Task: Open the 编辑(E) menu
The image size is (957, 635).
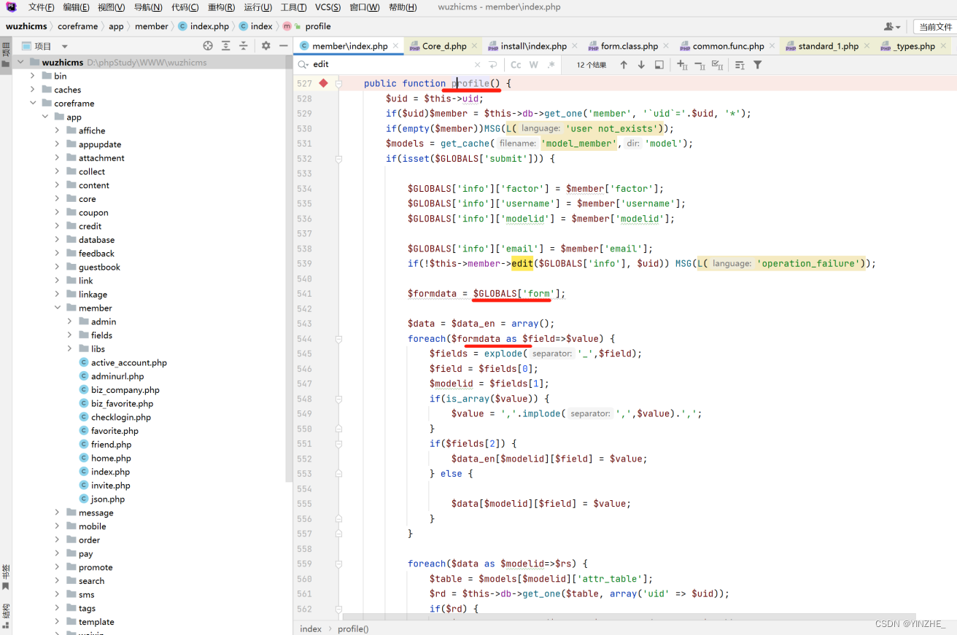Action: click(x=76, y=7)
